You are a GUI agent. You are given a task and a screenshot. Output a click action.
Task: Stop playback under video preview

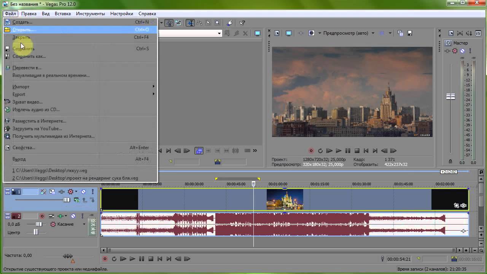(x=357, y=151)
